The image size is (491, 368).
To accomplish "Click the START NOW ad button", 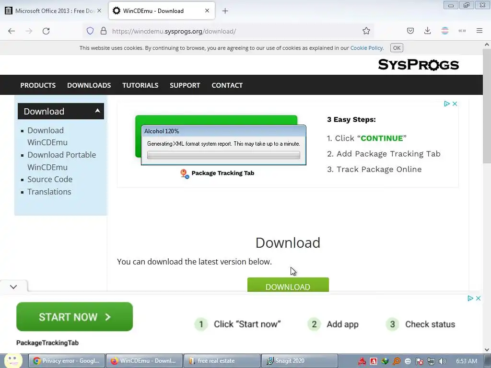I will (x=74, y=317).
